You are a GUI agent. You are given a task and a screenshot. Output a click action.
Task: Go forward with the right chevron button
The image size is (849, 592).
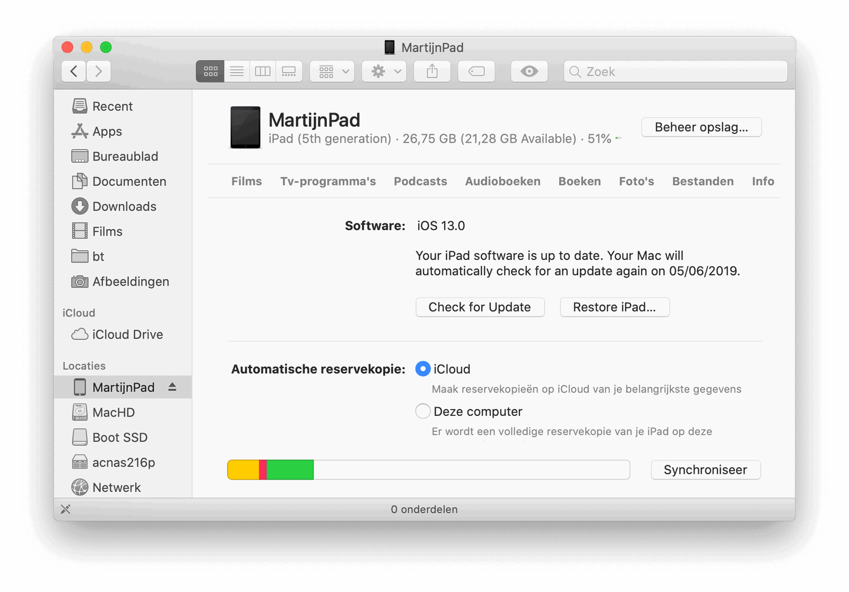click(x=99, y=72)
